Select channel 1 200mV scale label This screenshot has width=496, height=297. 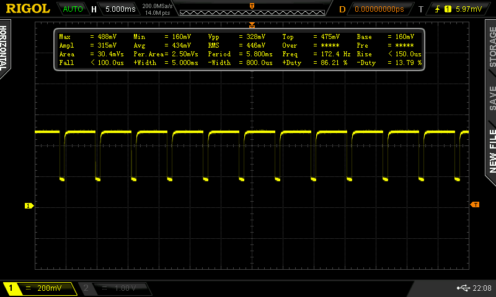(x=50, y=288)
